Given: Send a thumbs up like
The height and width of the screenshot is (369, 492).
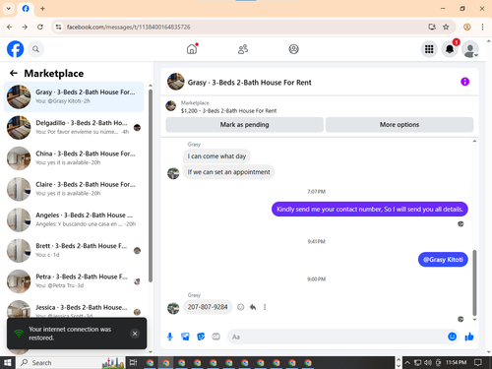Looking at the screenshot, I should click(469, 337).
